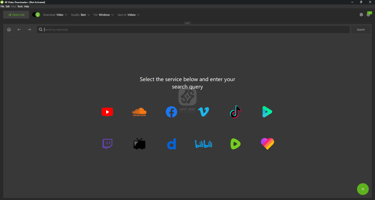Navigate back with the left arrow

pos(19,30)
